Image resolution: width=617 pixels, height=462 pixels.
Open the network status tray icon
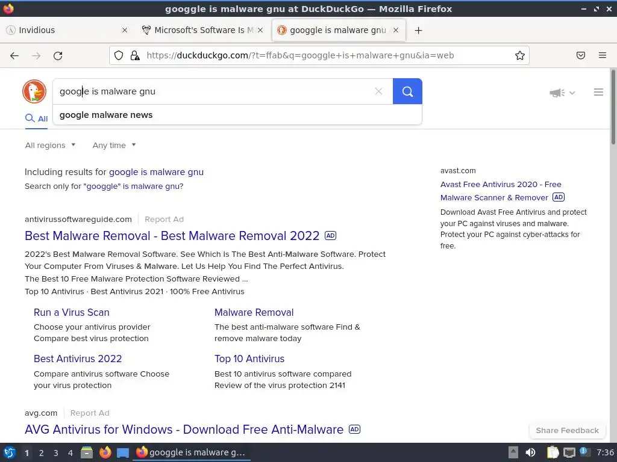(x=569, y=452)
